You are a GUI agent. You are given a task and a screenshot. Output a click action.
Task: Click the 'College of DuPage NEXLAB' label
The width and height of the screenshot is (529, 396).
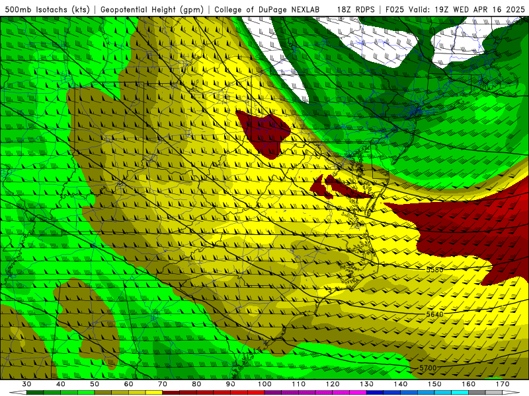coord(267,9)
